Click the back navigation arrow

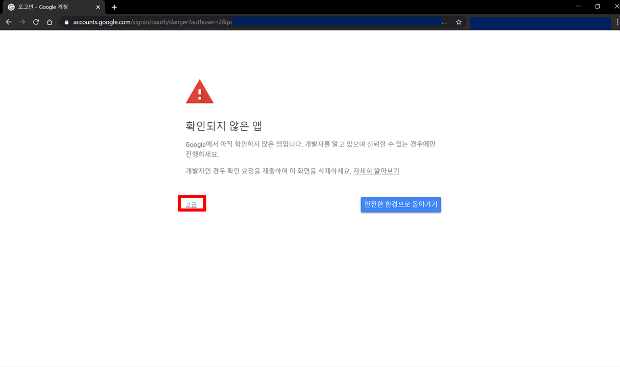tap(9, 22)
